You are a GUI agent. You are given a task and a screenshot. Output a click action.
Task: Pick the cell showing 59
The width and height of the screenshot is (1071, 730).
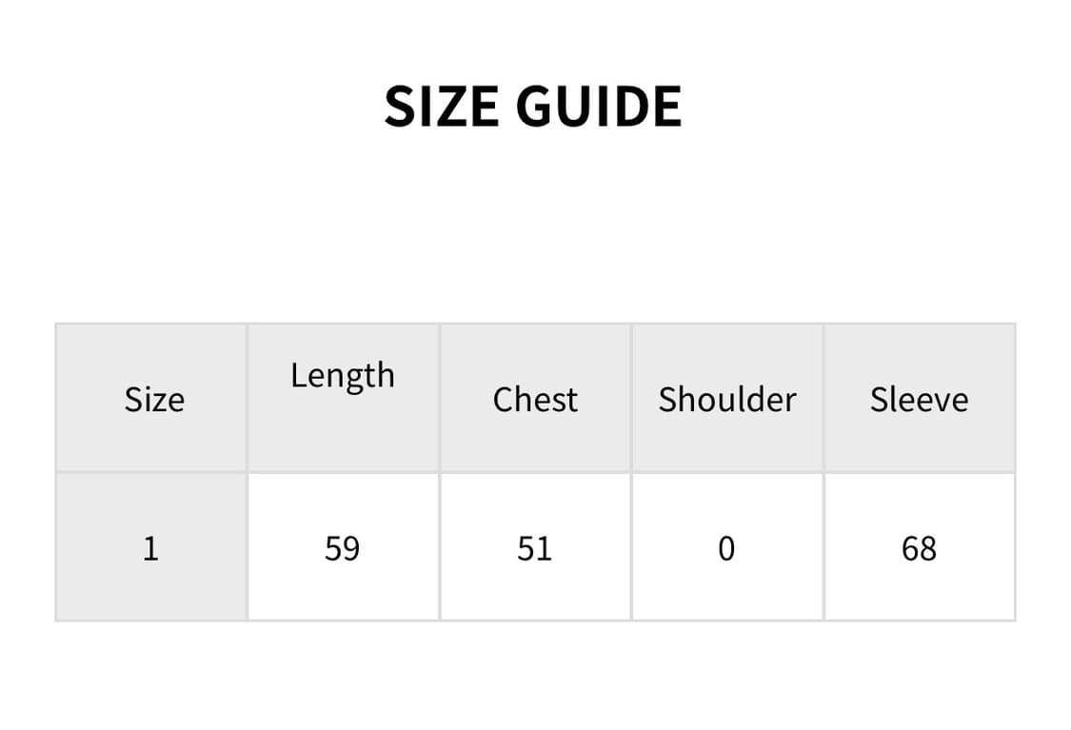pos(343,548)
